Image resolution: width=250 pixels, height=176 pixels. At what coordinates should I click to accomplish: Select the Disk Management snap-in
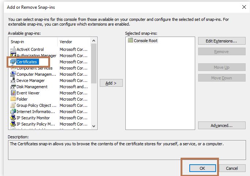(x=32, y=87)
